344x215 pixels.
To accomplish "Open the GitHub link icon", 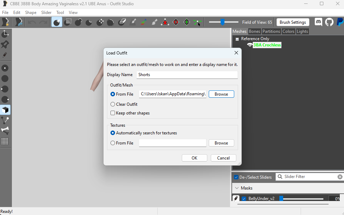I will pos(329,22).
